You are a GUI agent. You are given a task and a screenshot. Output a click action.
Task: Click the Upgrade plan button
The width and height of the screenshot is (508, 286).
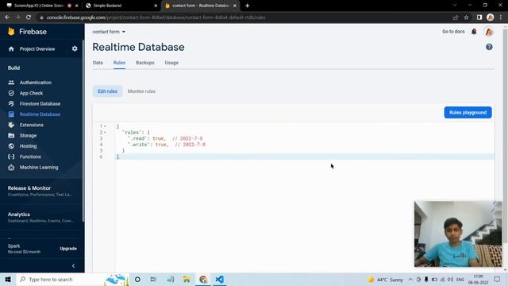tap(68, 249)
